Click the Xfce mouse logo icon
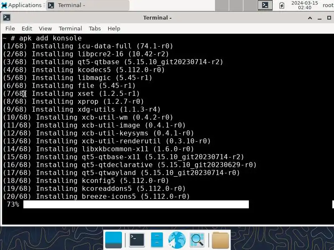The width and height of the screenshot is (334, 250). tap(4, 5)
